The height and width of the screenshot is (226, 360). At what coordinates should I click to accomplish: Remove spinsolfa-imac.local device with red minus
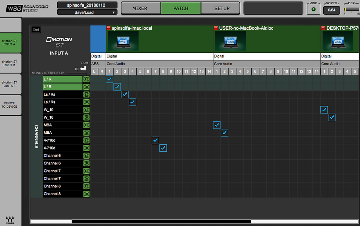(109, 28)
